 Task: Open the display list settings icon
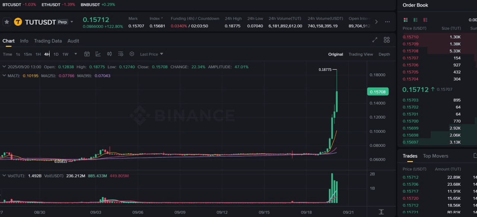click(x=120, y=54)
